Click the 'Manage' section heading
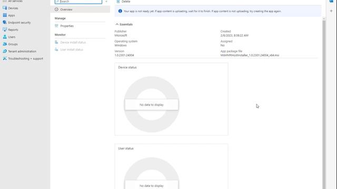Image resolution: width=337 pixels, height=189 pixels. click(60, 18)
